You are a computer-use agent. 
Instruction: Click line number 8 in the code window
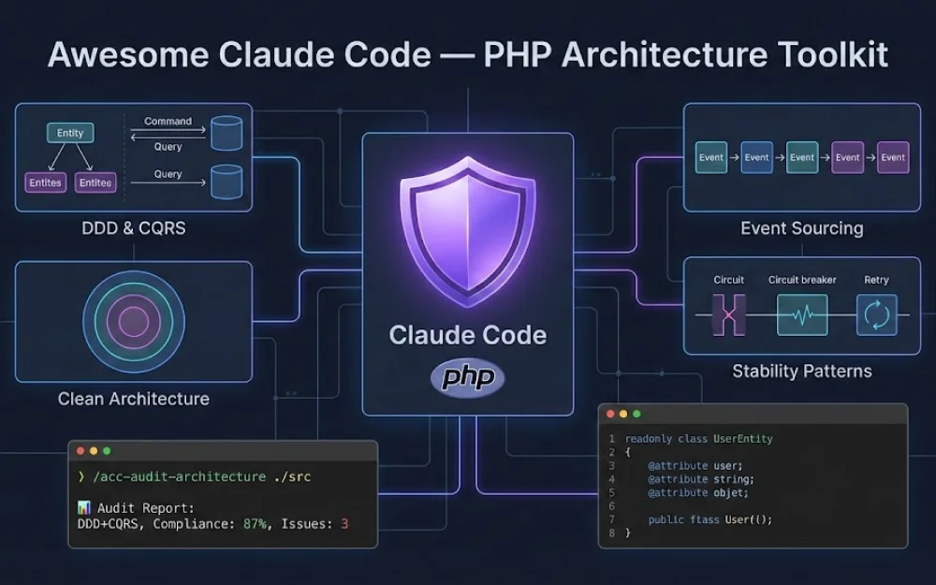point(612,533)
